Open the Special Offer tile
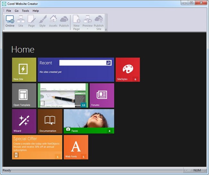 37,147
